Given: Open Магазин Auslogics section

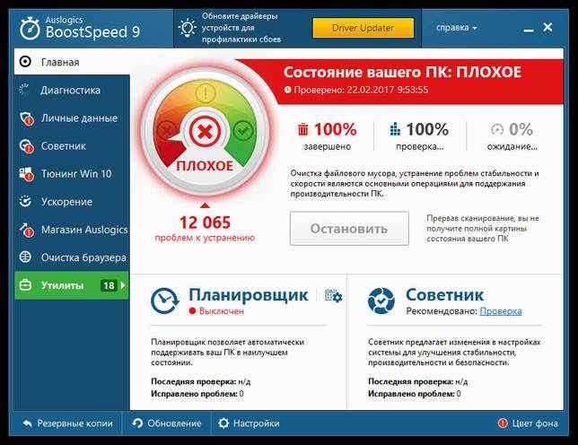Looking at the screenshot, I should coord(72,230).
